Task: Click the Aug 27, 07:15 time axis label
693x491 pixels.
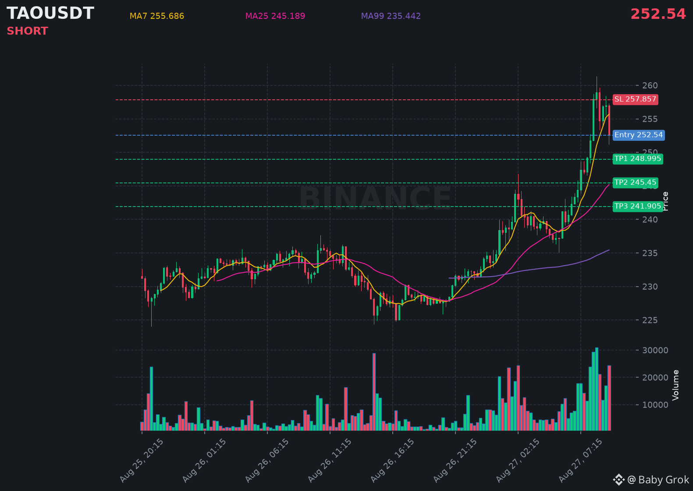Action: click(x=580, y=461)
